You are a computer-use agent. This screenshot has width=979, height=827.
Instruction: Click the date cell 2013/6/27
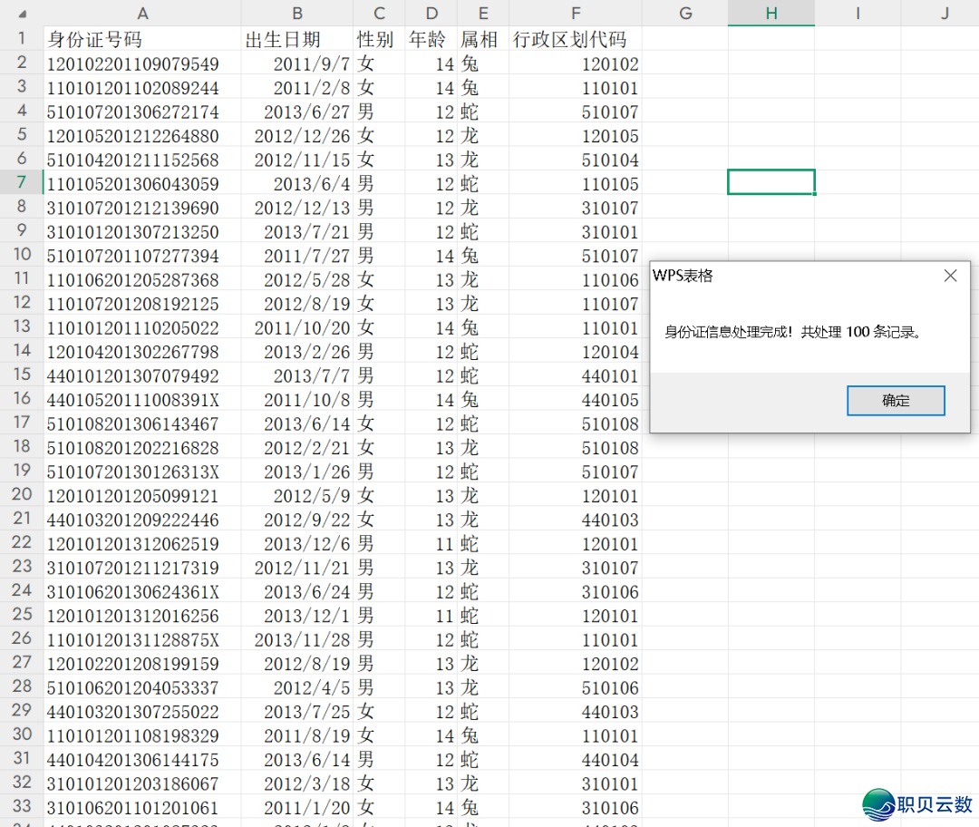(297, 112)
